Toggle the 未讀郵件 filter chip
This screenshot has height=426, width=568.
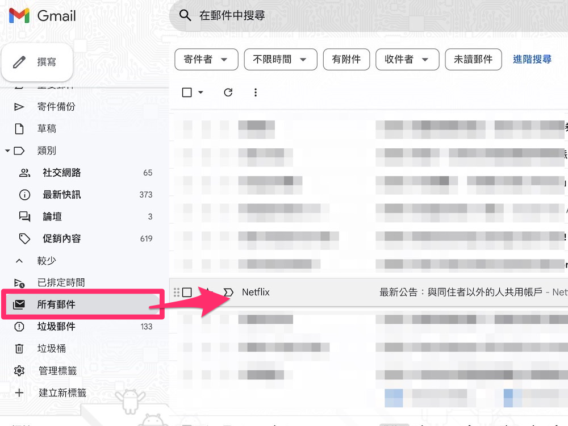[x=473, y=60]
